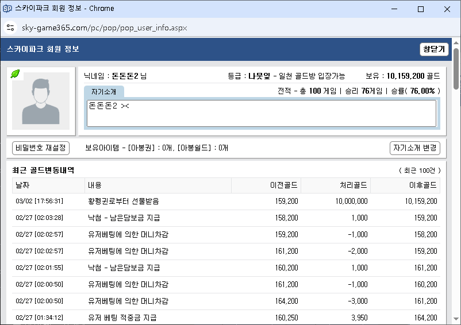Click the gray user avatar picture
Viewport: 461px width, 325px height.
click(41, 100)
